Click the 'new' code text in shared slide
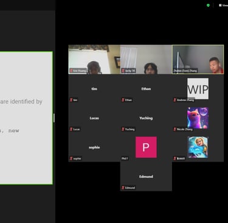 (14, 130)
